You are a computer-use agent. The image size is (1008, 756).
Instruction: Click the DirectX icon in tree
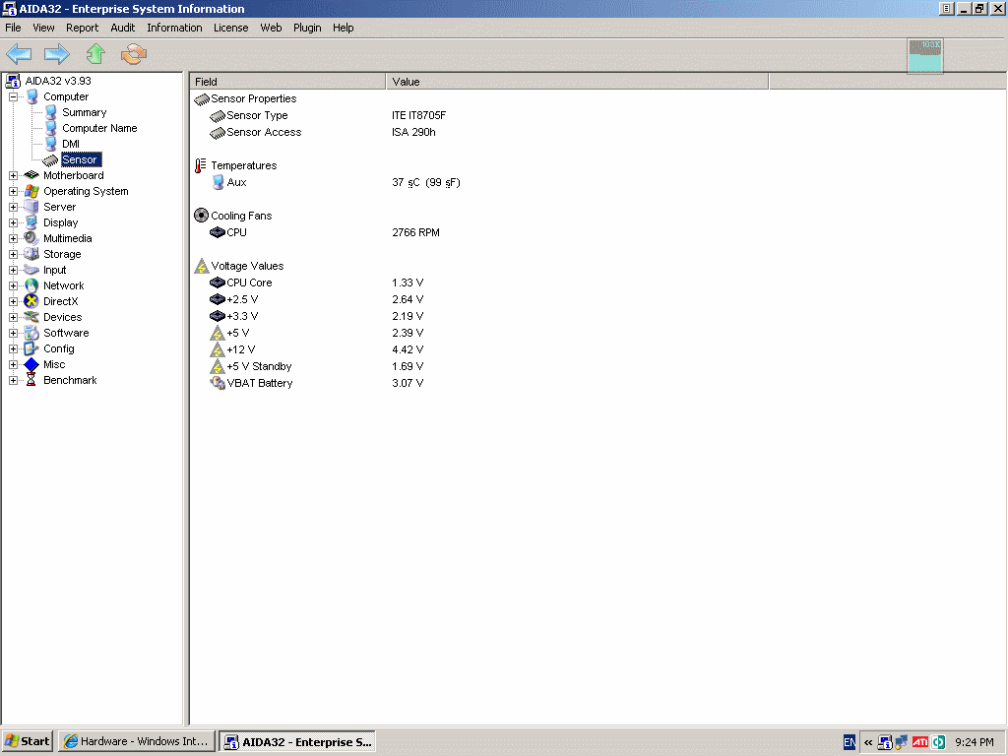pos(31,301)
